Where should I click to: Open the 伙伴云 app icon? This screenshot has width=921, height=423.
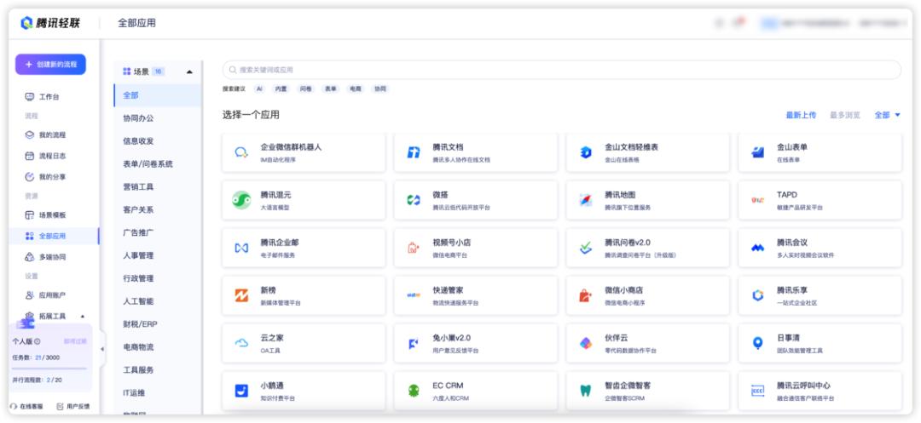(586, 343)
